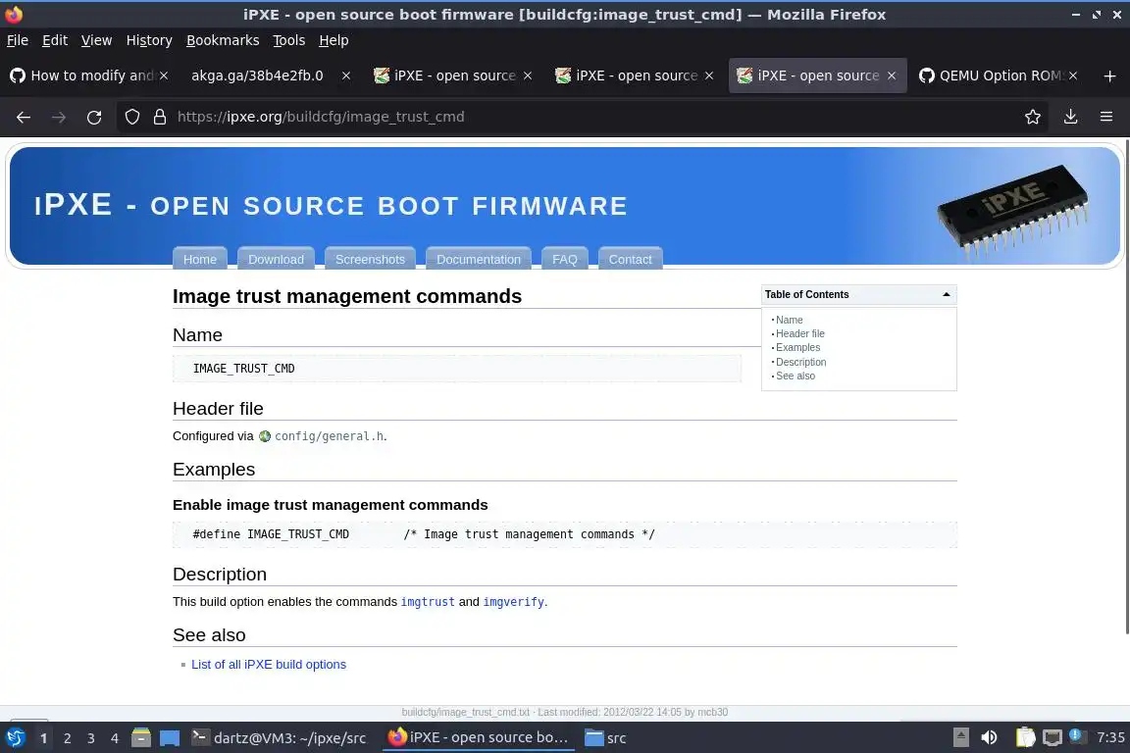Open the FAQ site tab

coord(564,260)
